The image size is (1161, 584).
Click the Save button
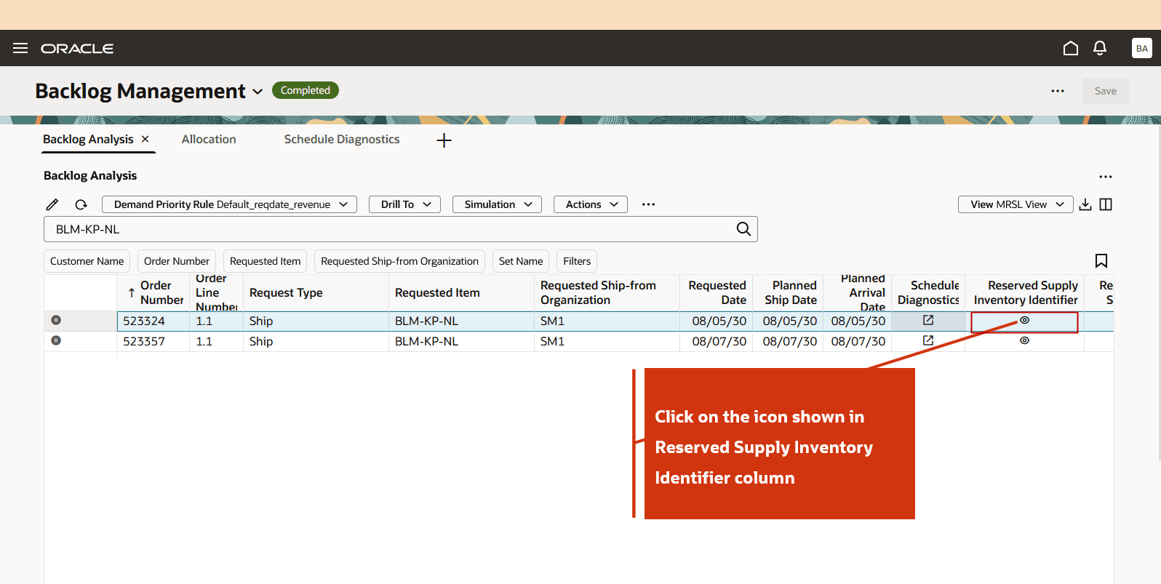1106,91
